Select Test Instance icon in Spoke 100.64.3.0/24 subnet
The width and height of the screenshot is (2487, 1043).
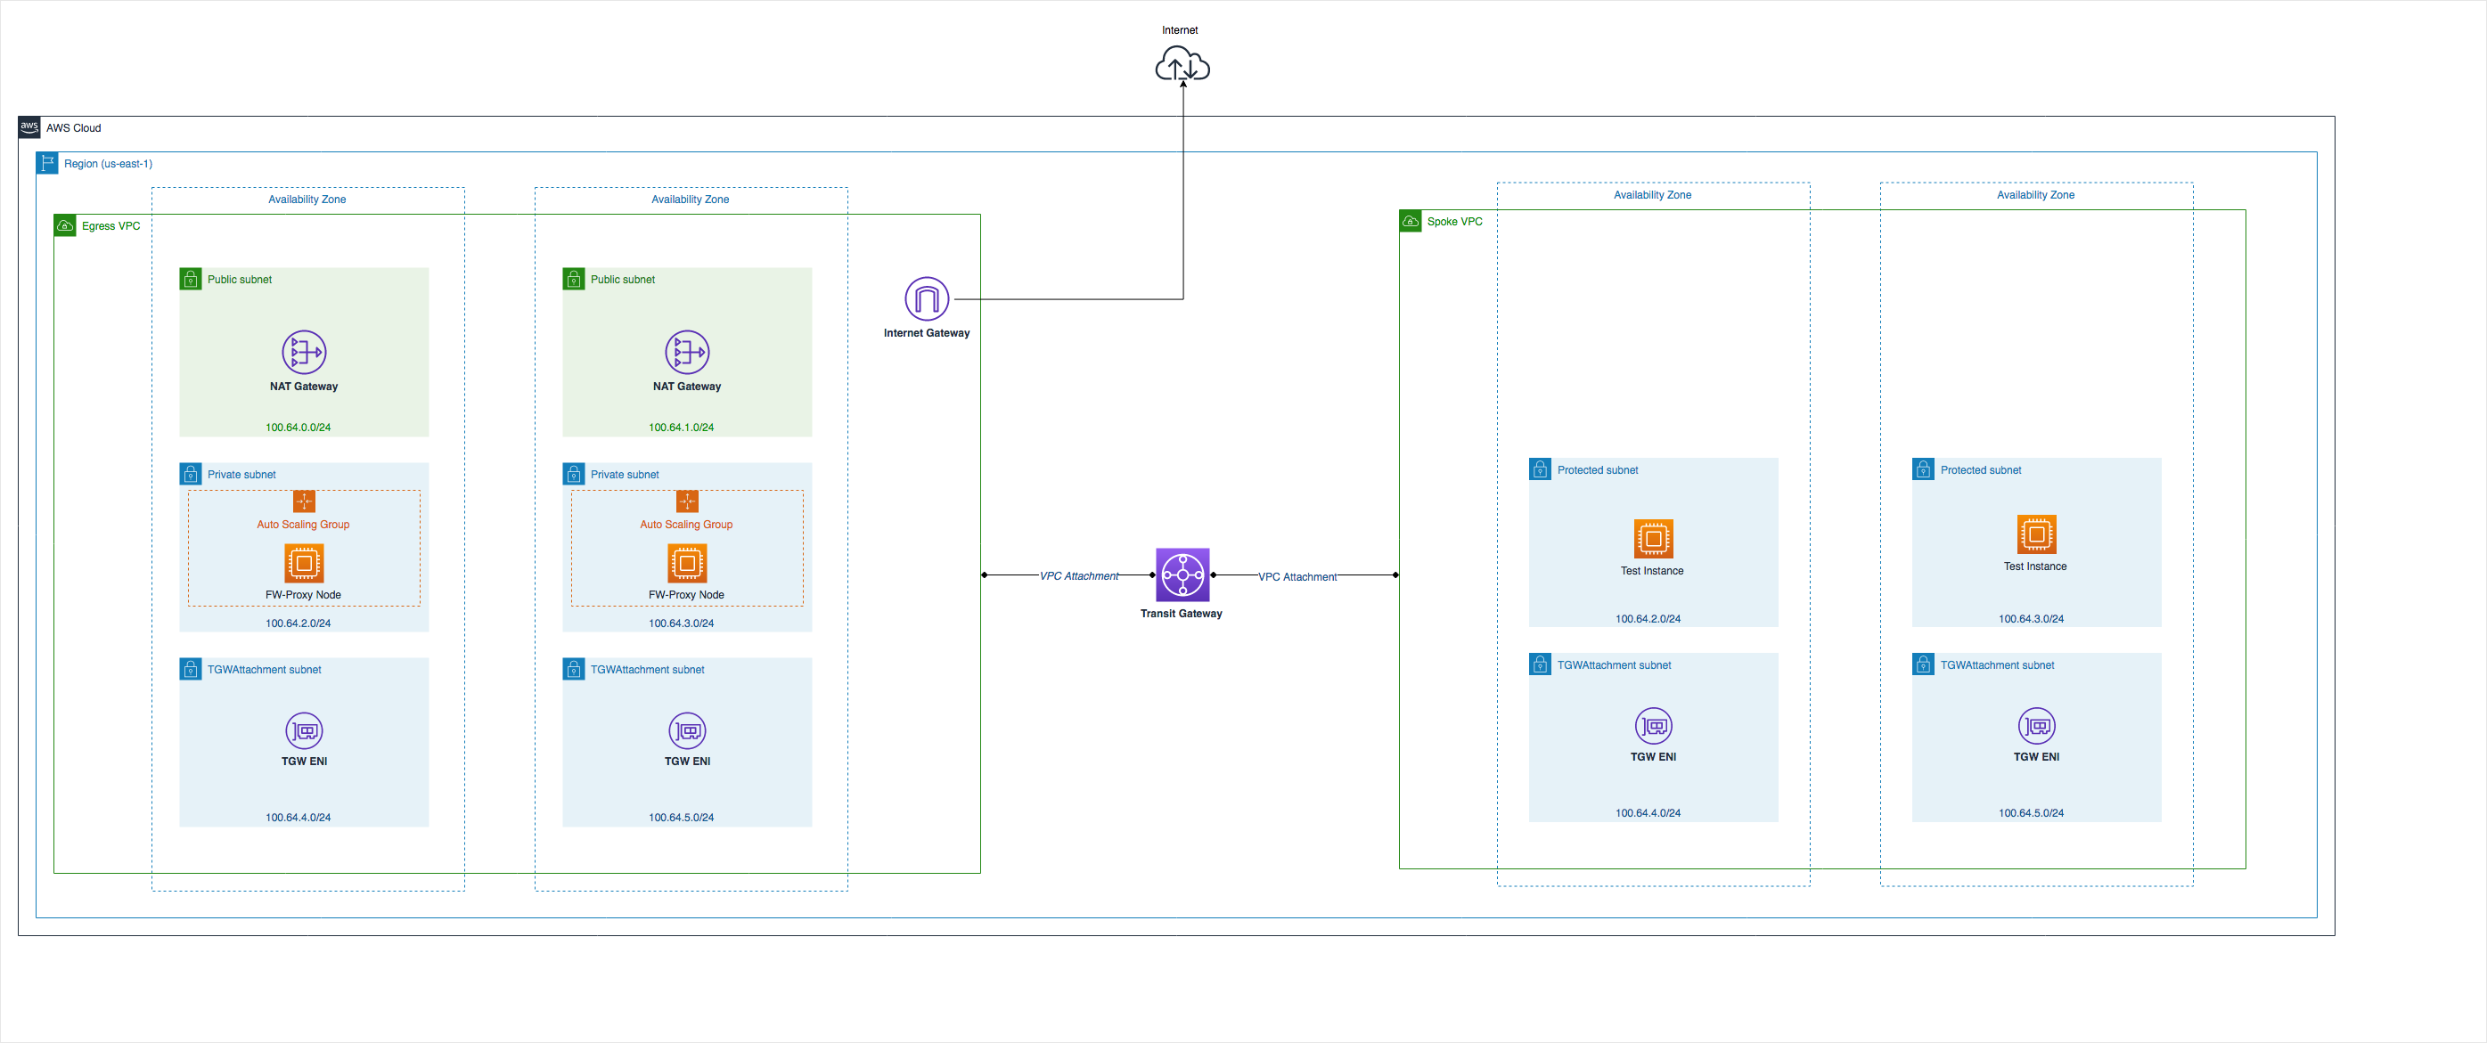pos(2035,534)
